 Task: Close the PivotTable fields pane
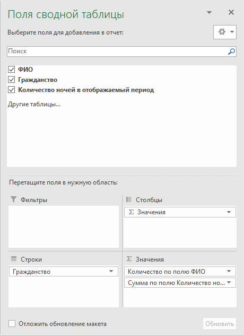click(231, 12)
